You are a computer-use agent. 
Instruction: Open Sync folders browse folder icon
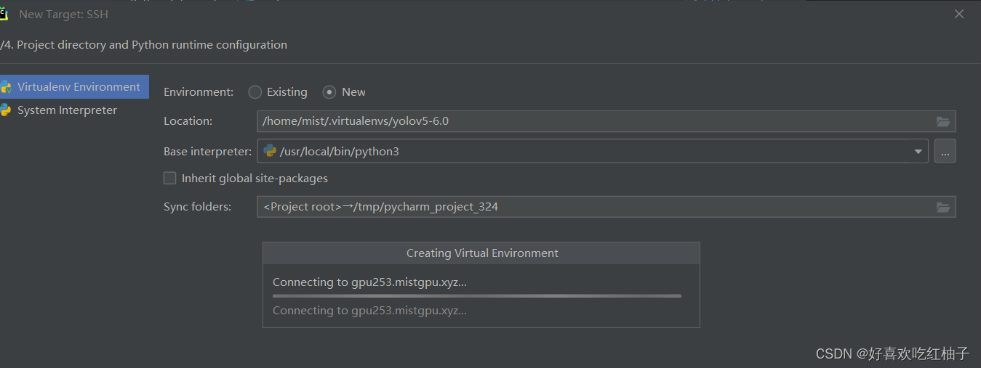pyautogui.click(x=943, y=207)
